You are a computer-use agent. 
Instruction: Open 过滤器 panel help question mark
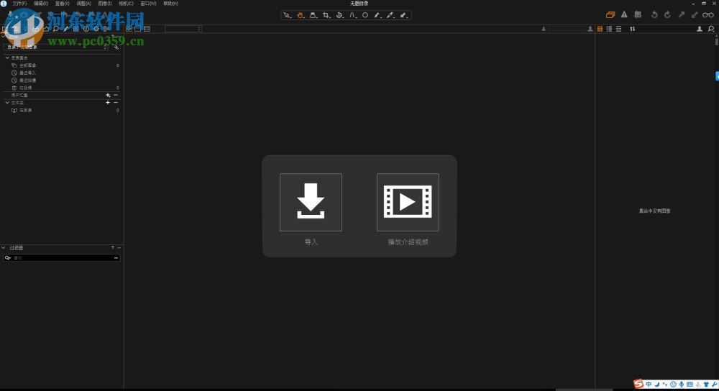[x=112, y=247]
